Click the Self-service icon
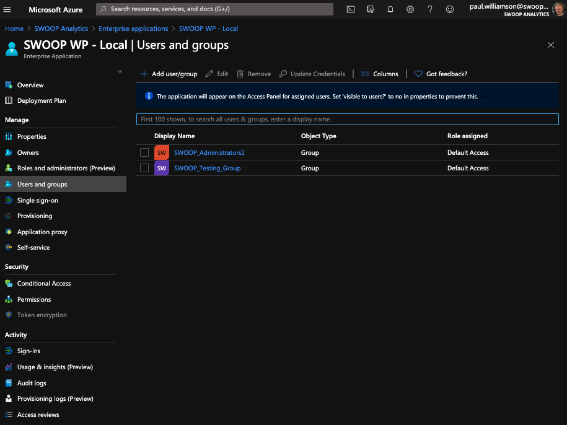 tap(9, 247)
